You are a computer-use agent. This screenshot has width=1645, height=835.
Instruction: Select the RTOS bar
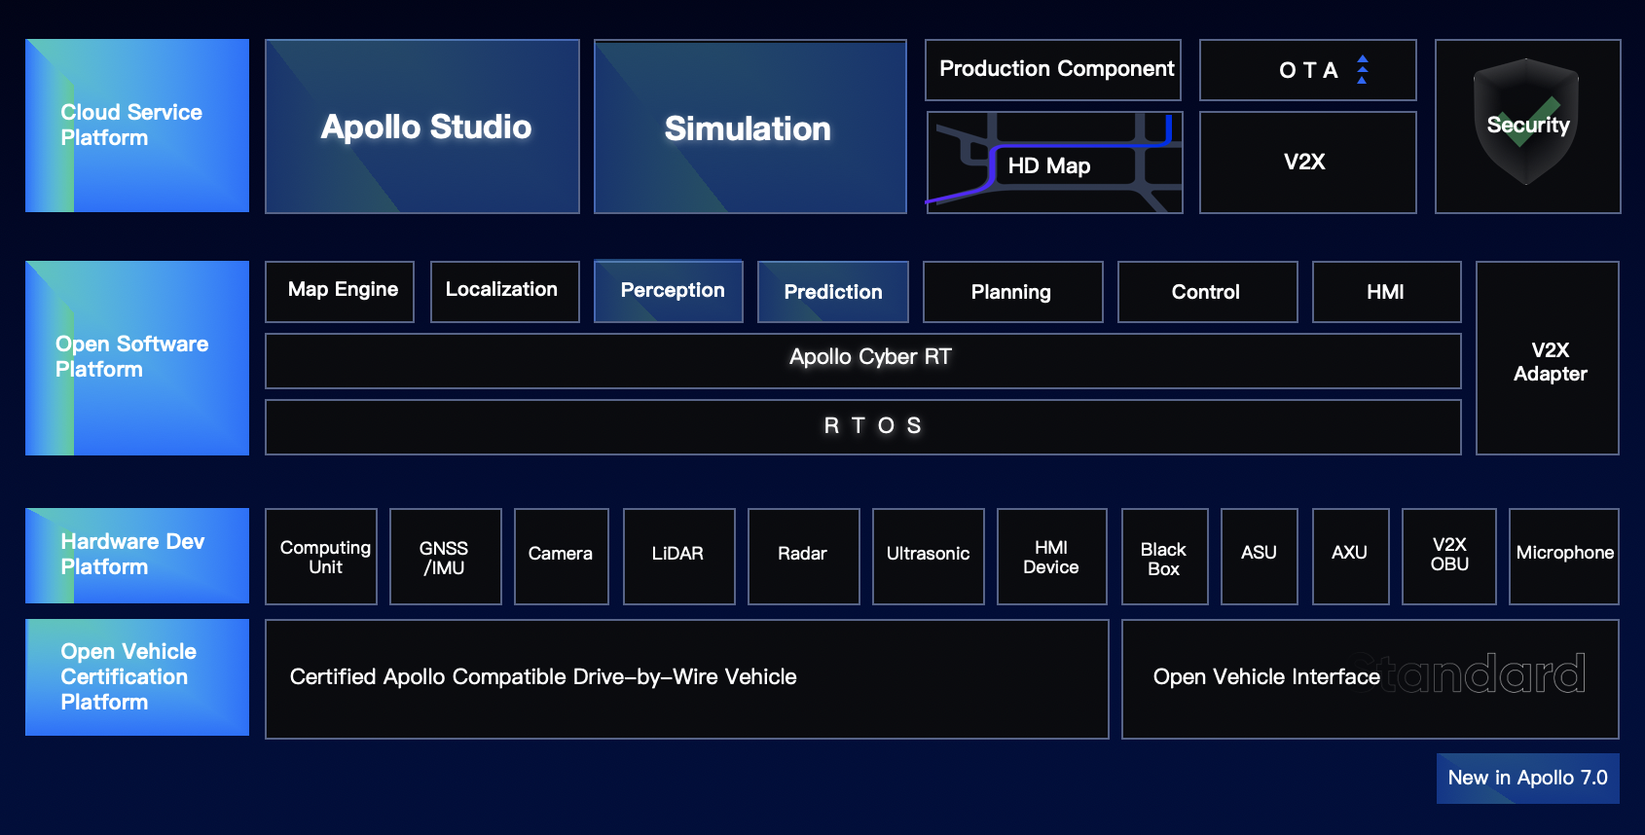pyautogui.click(x=863, y=427)
